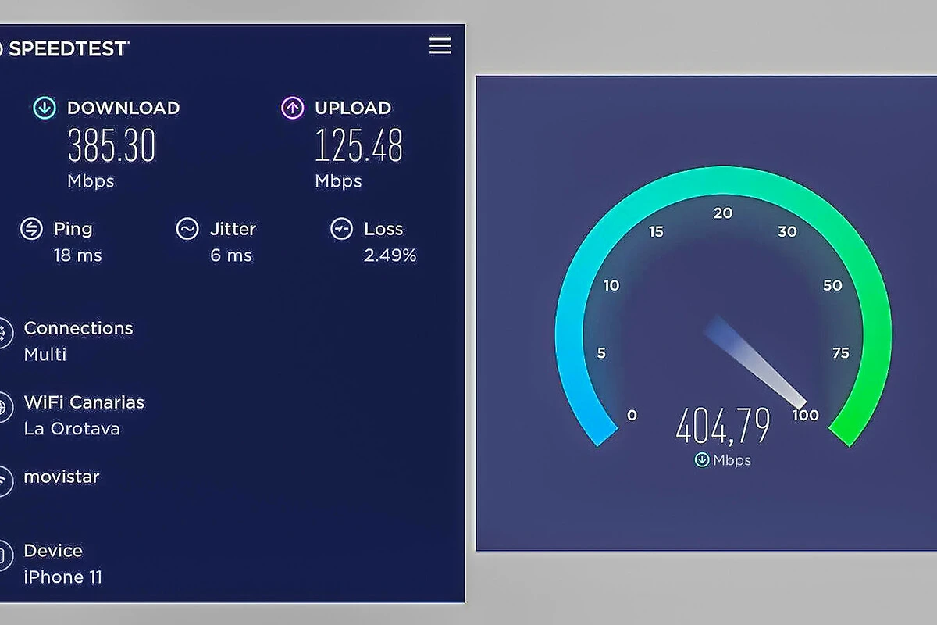Screen dimensions: 937x625
Task: Click the 385.30 download result
Action: point(112,145)
